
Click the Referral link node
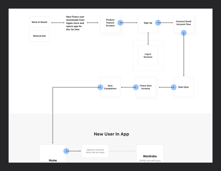coord(39,36)
